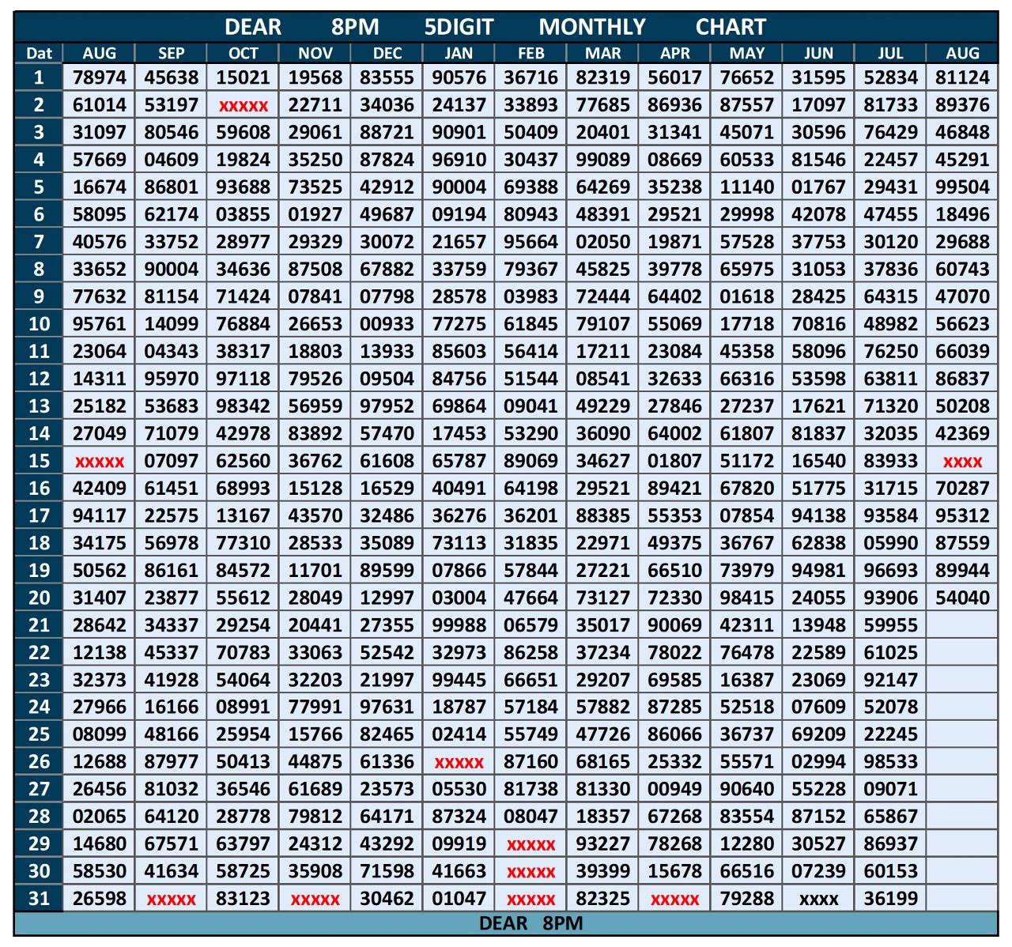Viewport: 1012px width, 947px height.
Task: Select the SEP column header
Action: pyautogui.click(x=171, y=53)
